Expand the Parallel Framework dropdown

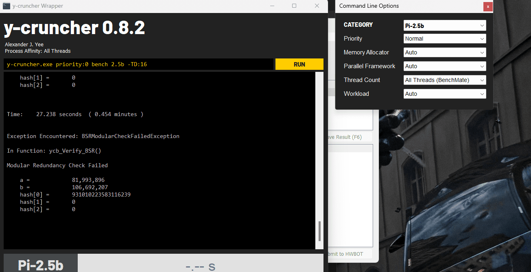tap(445, 66)
